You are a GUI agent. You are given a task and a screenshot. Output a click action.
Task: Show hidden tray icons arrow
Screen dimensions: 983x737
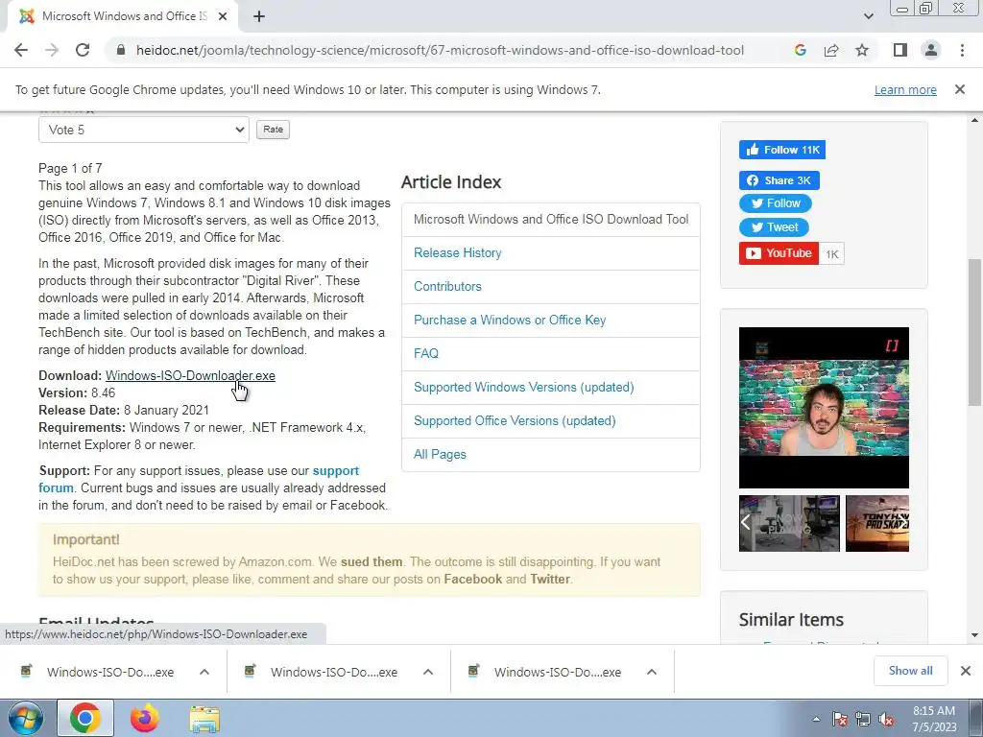(x=816, y=719)
